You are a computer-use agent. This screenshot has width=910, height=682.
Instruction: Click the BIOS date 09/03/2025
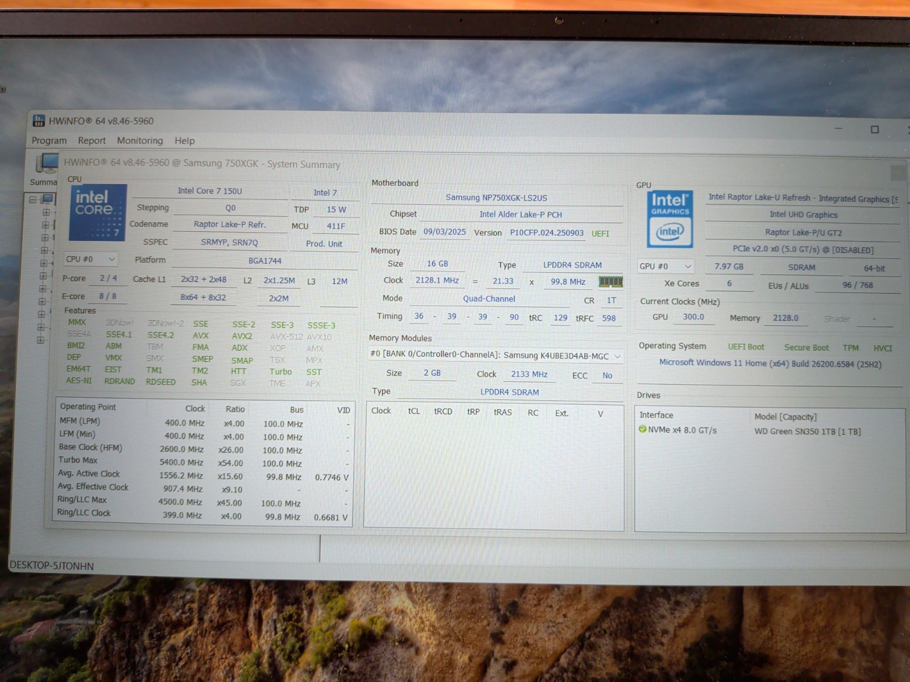(x=445, y=232)
